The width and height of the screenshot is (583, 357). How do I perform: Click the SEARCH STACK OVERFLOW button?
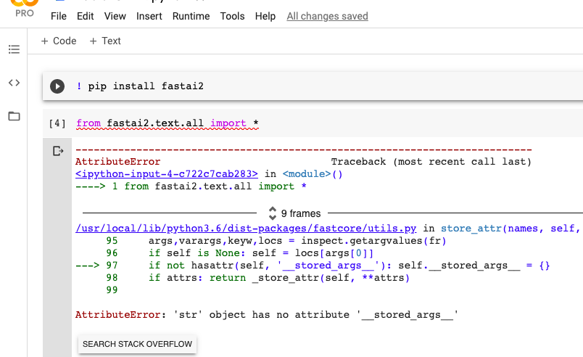(x=137, y=344)
